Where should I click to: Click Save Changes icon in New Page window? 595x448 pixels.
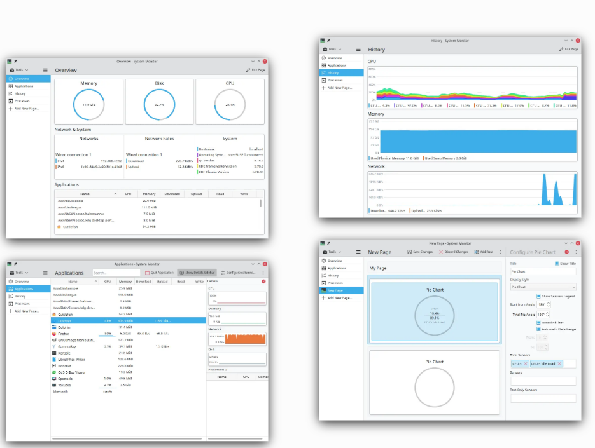[410, 252]
